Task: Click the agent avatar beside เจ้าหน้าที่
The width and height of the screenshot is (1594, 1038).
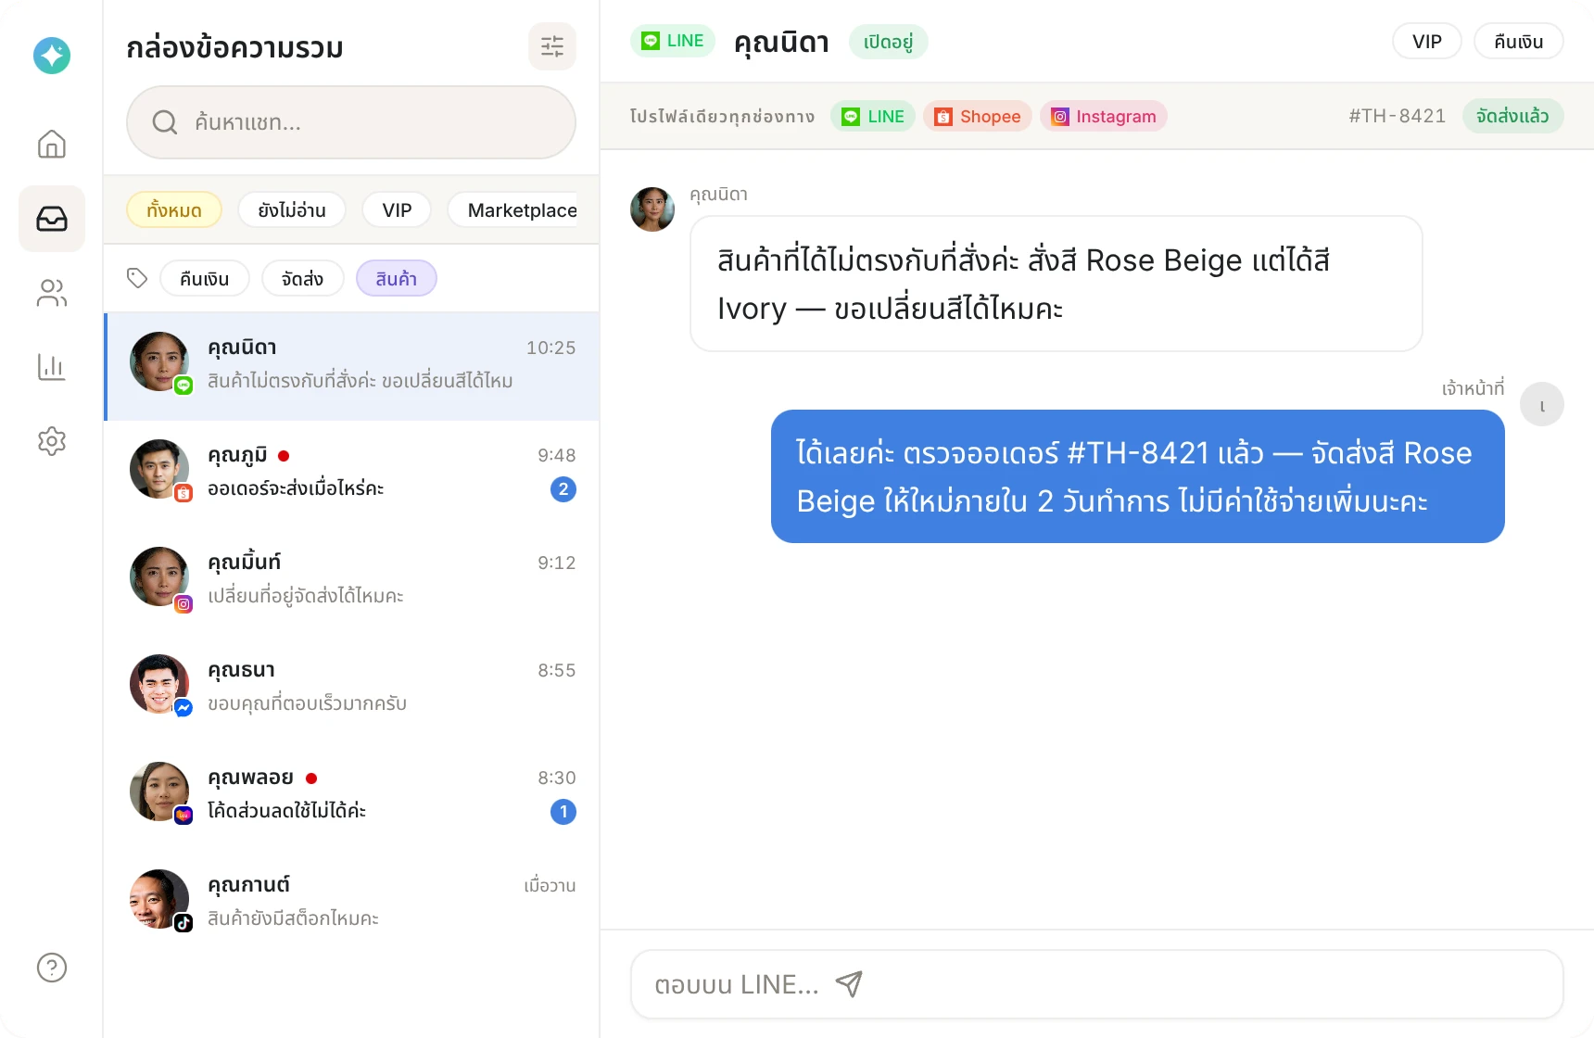Action: point(1542,405)
